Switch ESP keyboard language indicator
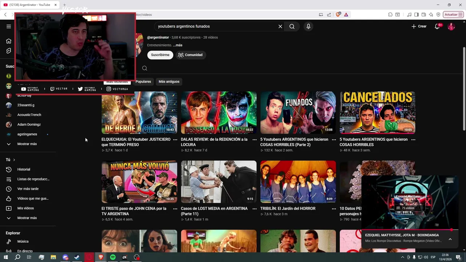 433,257
